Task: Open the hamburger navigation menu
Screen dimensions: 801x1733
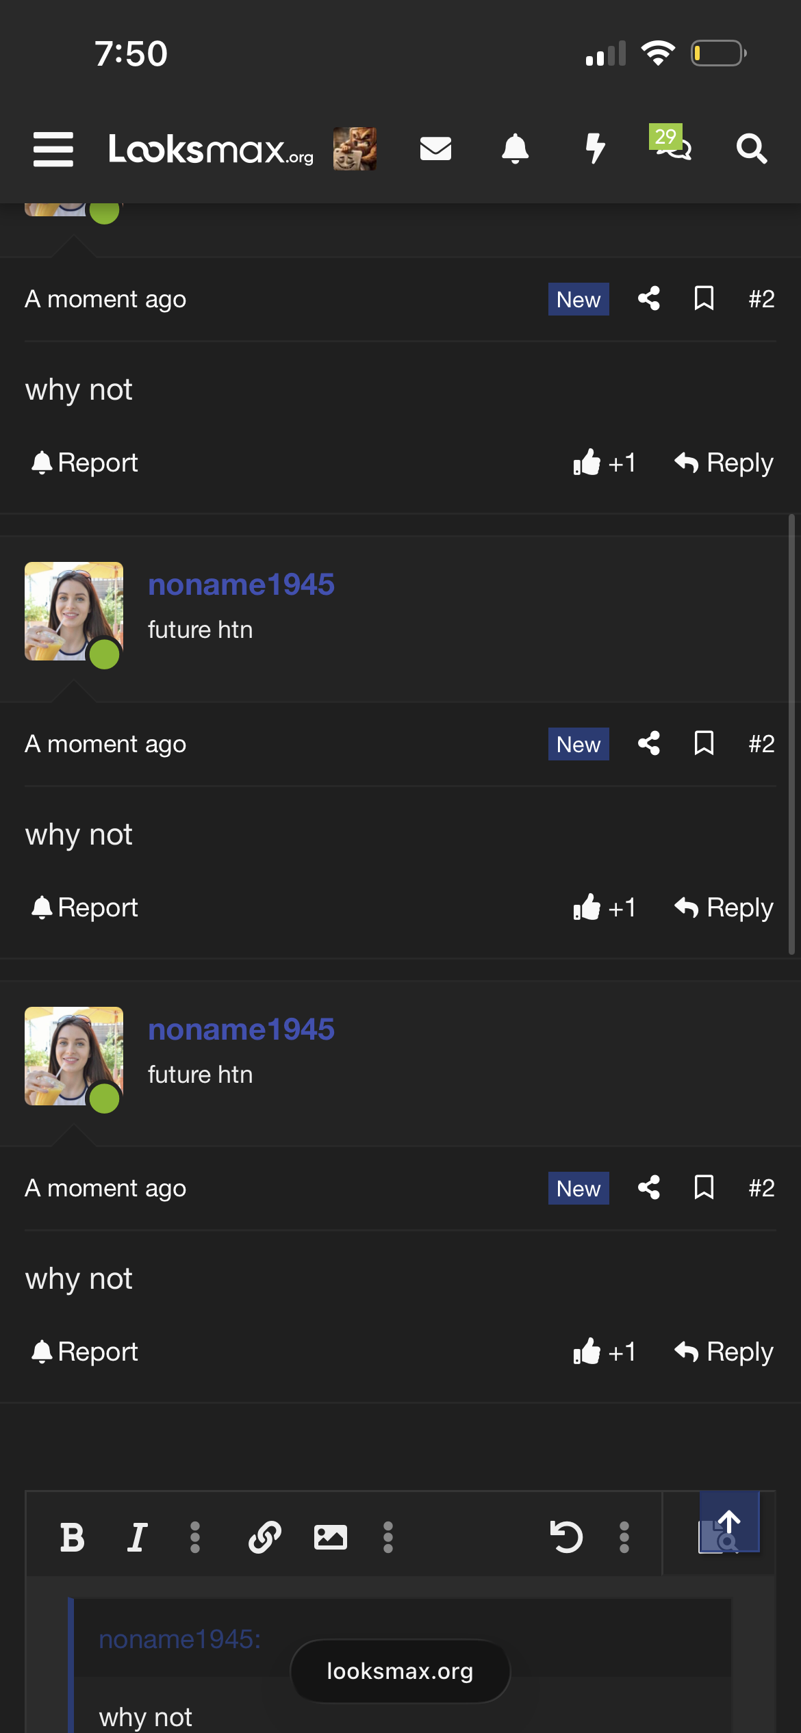Action: [x=53, y=149]
